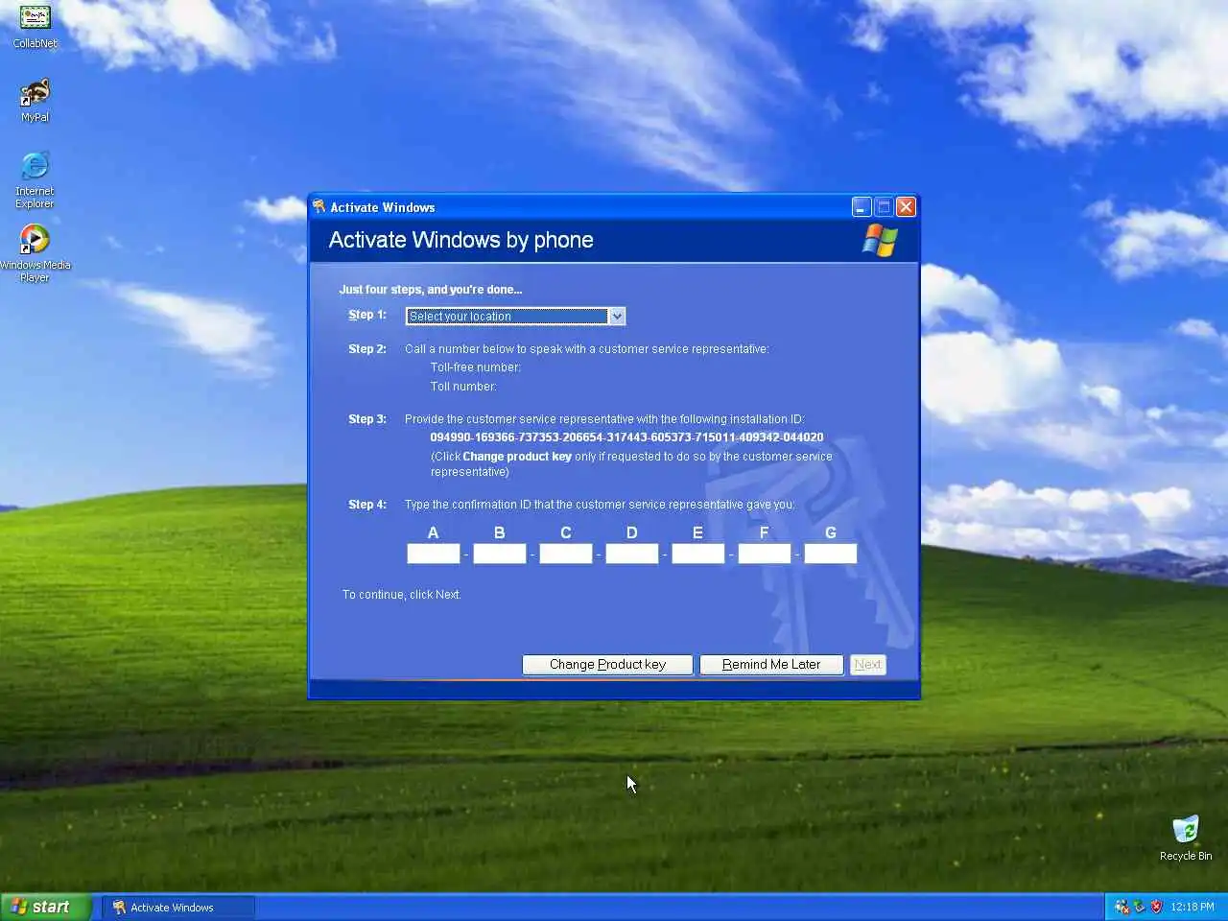The width and height of the screenshot is (1228, 921).
Task: Click the installation ID number string
Action: 626,437
